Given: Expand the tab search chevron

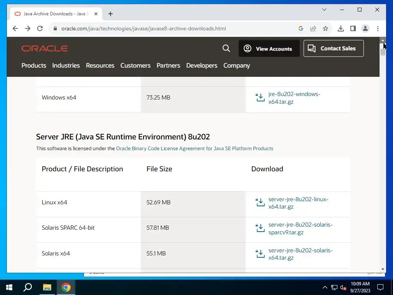Looking at the screenshot, I should (324, 10).
